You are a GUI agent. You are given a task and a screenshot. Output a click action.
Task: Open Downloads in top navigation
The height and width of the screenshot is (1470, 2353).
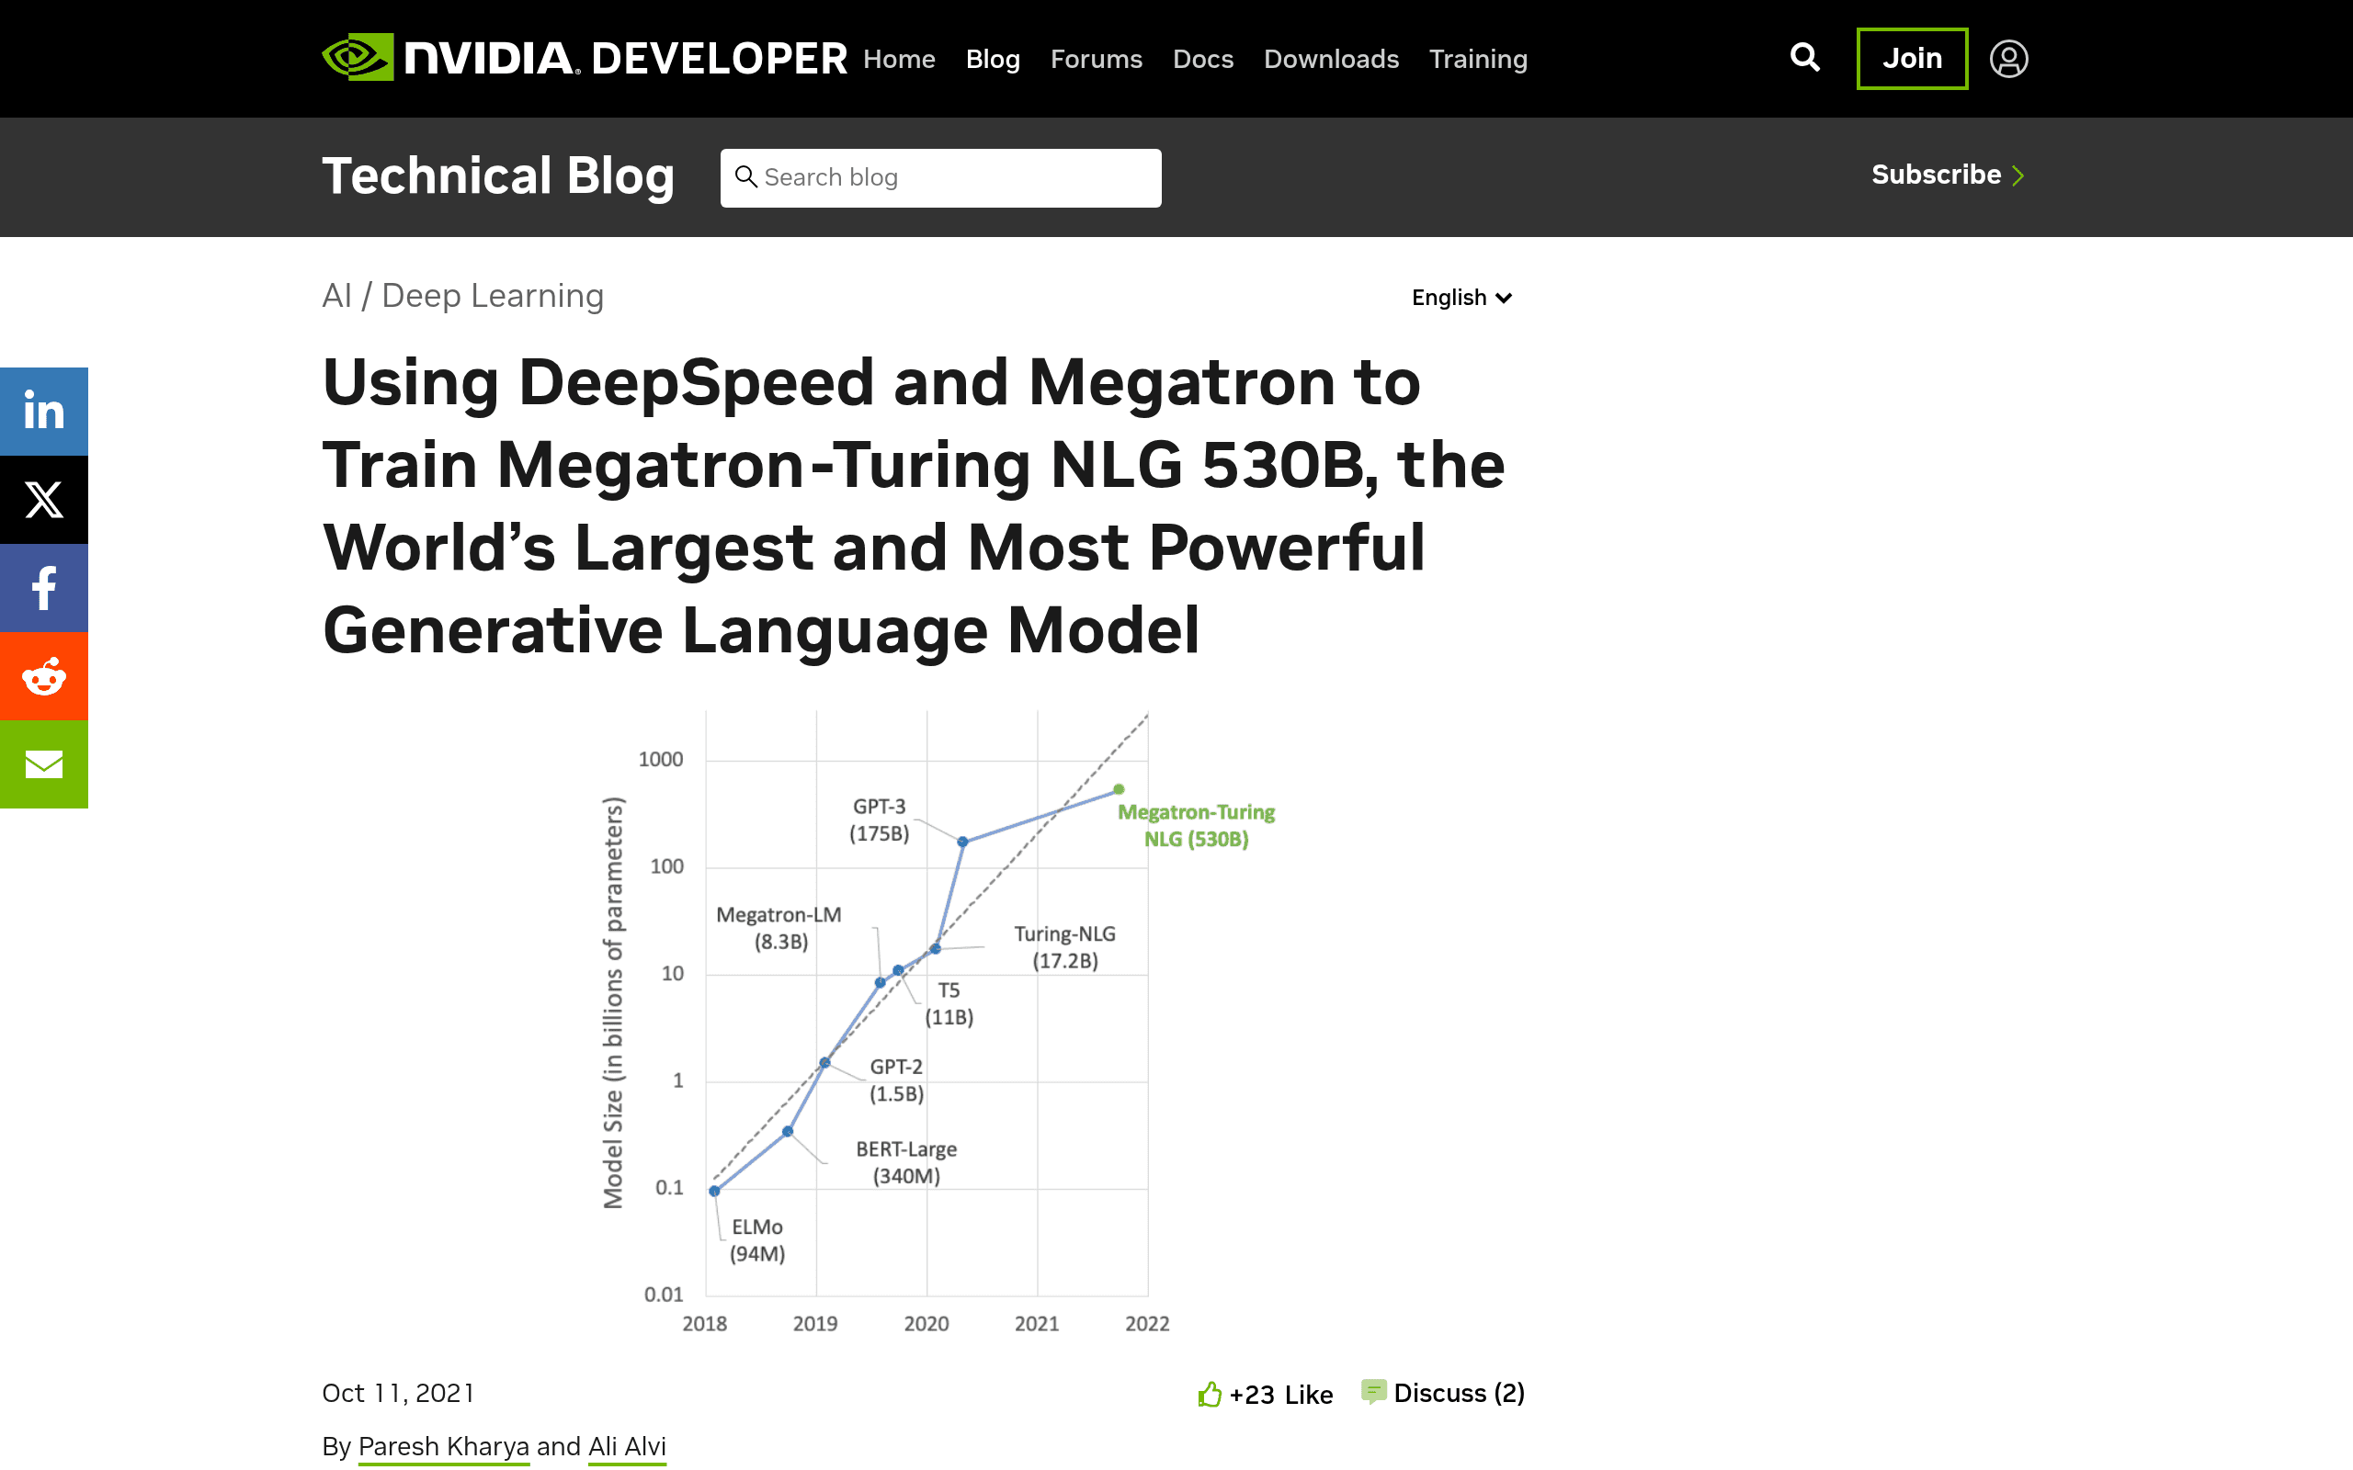(x=1331, y=60)
